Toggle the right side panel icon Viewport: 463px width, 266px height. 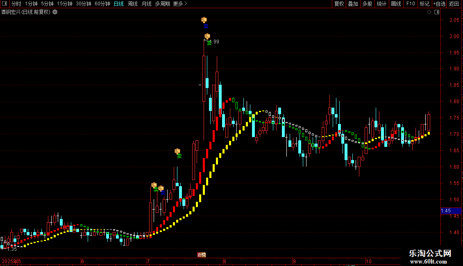coord(437,12)
